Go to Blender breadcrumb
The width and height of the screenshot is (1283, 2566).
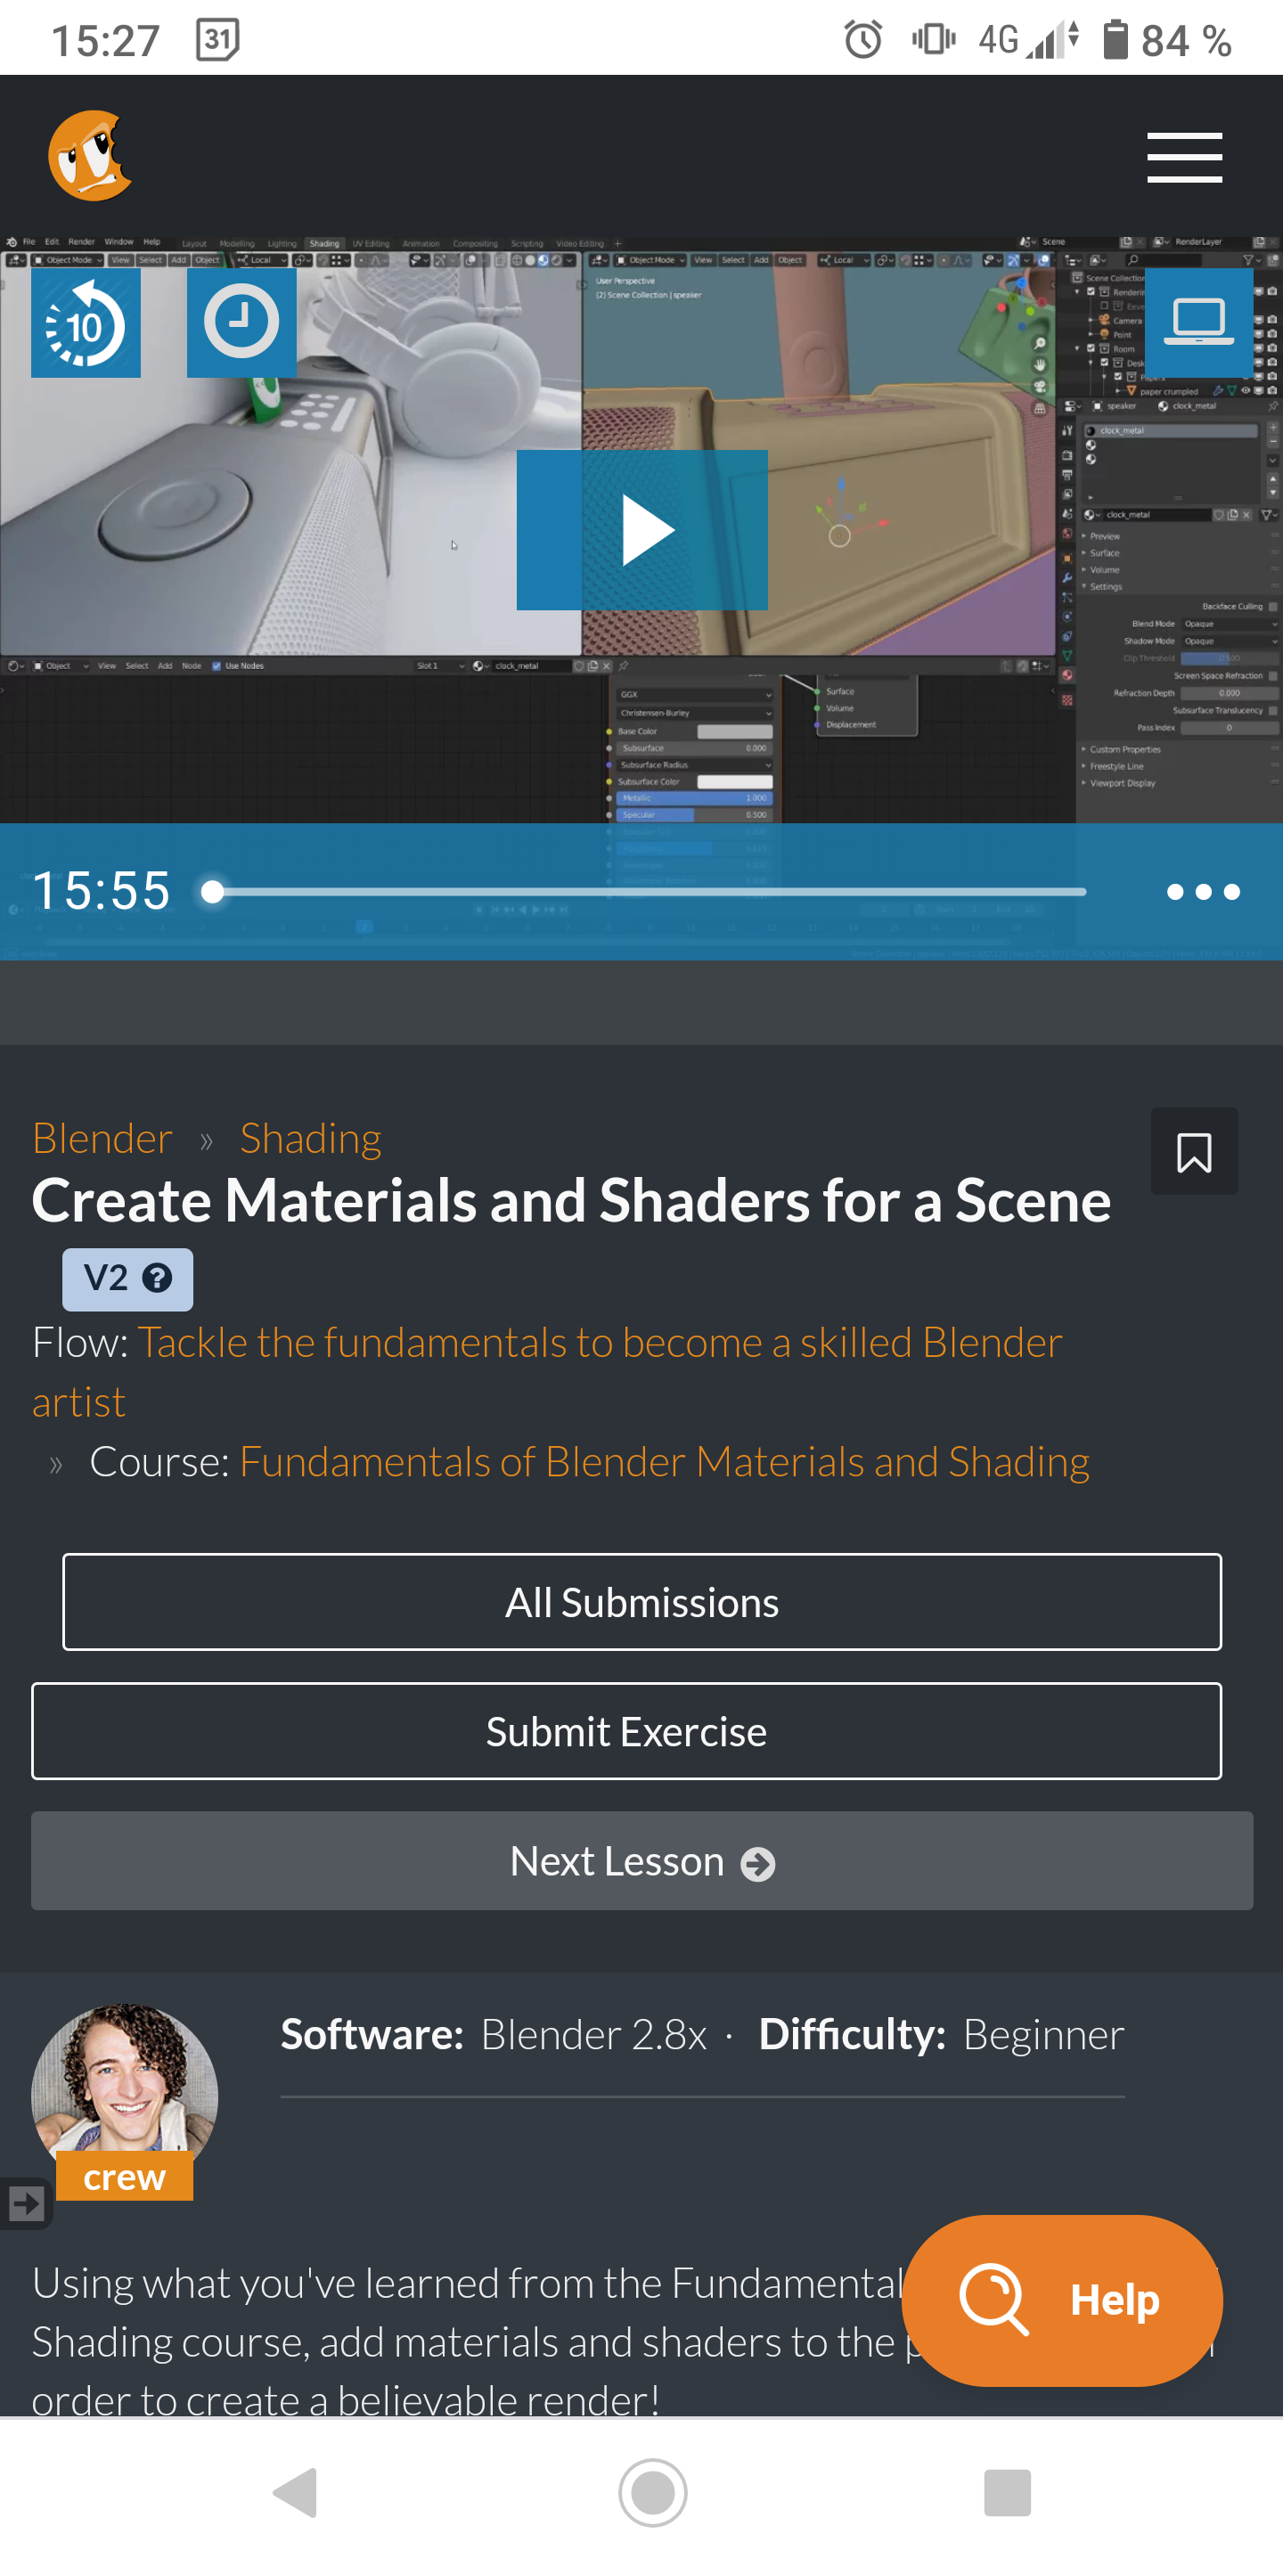point(102,1139)
